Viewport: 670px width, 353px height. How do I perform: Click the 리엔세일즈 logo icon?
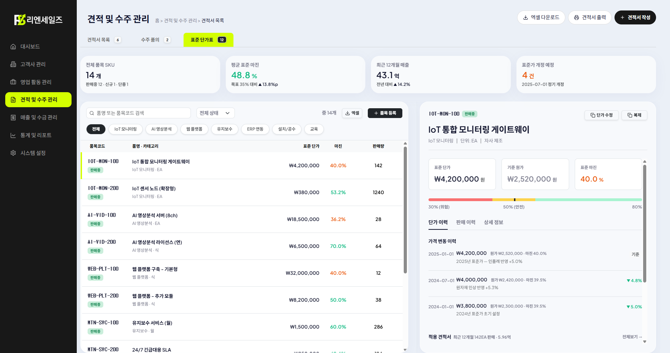pyautogui.click(x=20, y=20)
